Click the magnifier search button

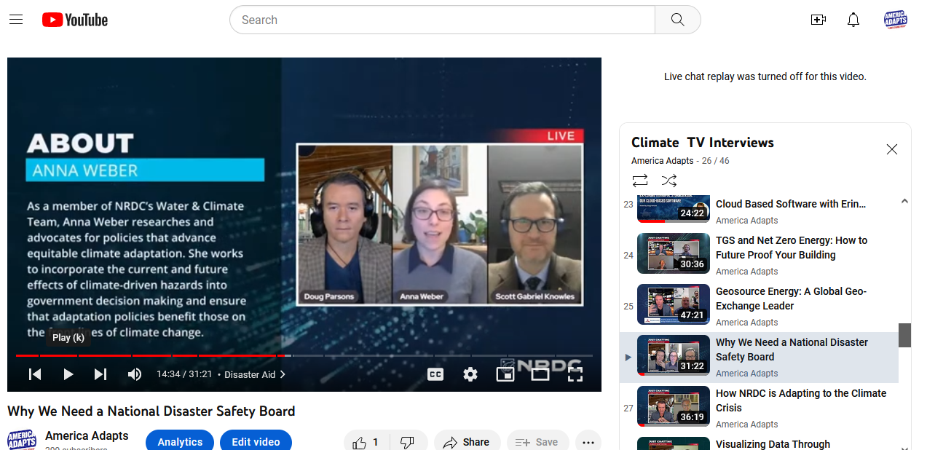coord(678,20)
